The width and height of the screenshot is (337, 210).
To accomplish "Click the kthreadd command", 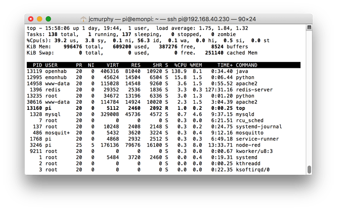I will pyautogui.click(x=248, y=164).
